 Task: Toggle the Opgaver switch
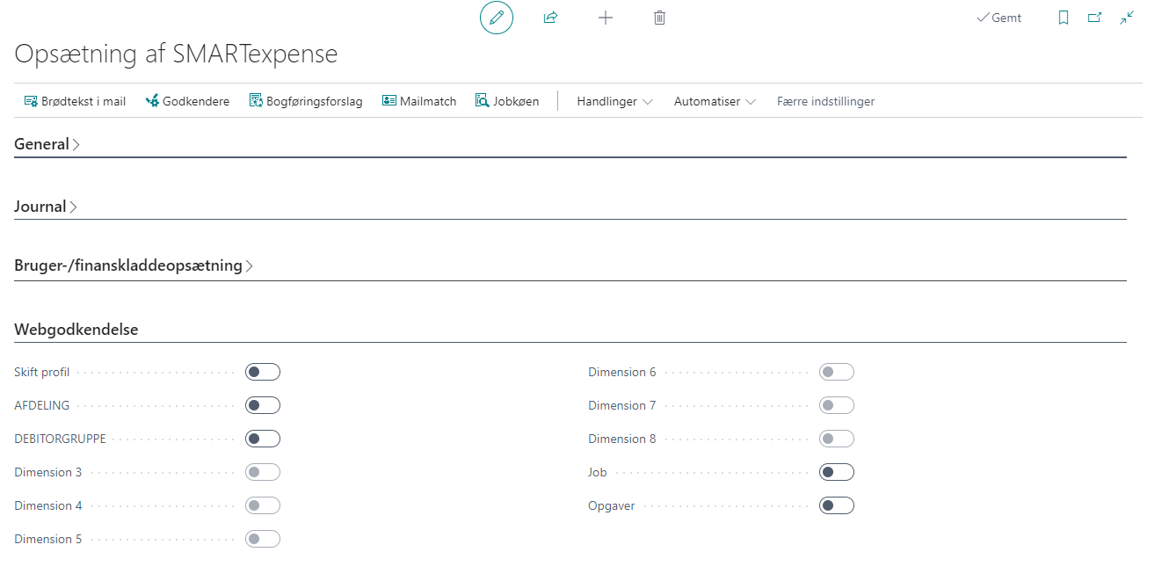pyautogui.click(x=837, y=505)
